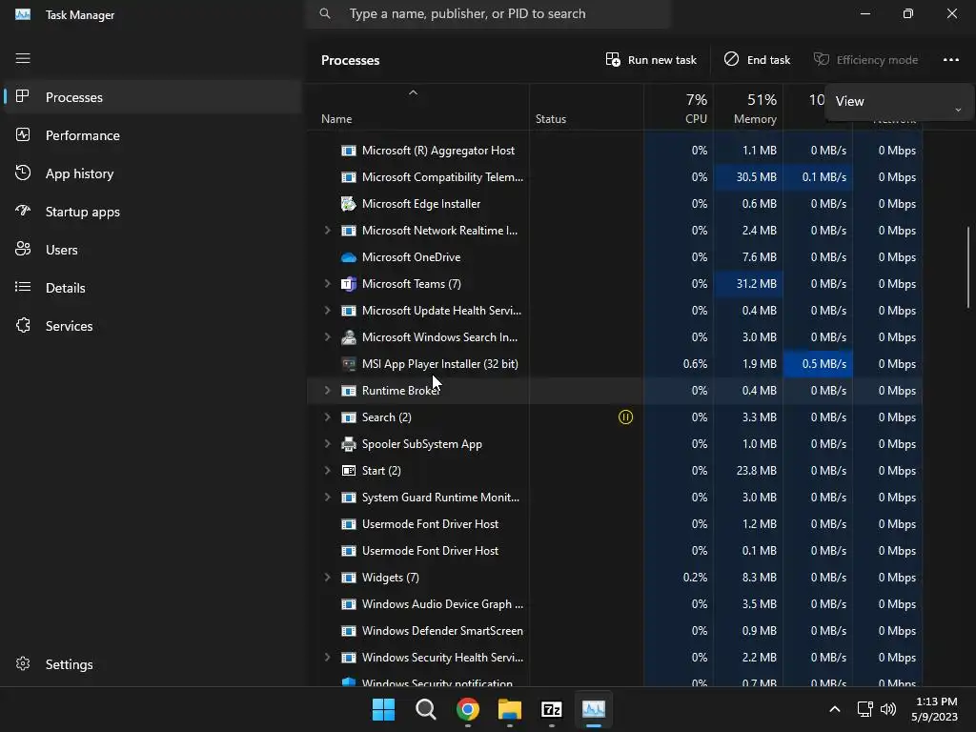Click the Windows Search Indexer icon
The width and height of the screenshot is (976, 732).
point(349,337)
